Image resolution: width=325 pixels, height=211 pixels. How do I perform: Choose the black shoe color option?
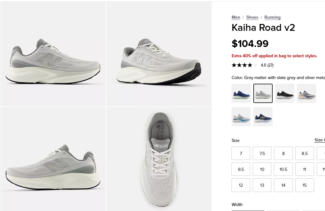tap(285, 93)
